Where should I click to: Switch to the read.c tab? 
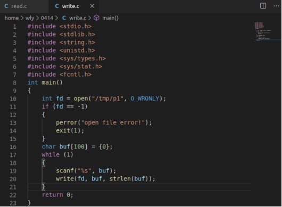coord(24,6)
